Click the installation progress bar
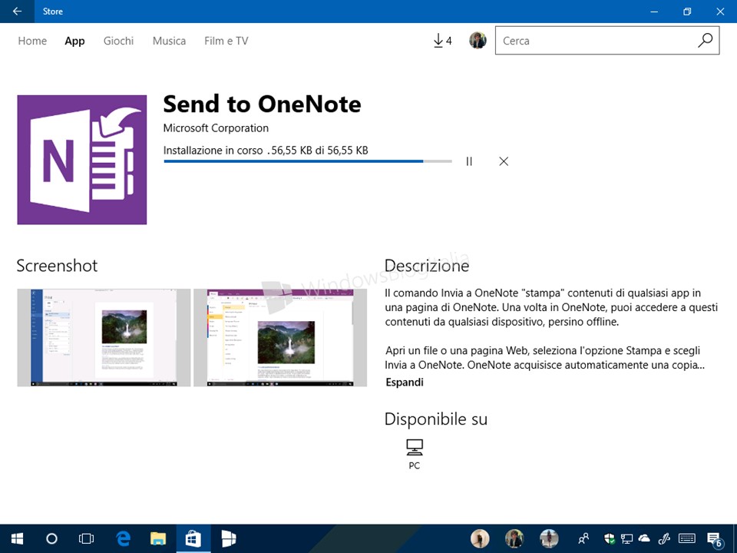This screenshot has width=737, height=553. 308,161
